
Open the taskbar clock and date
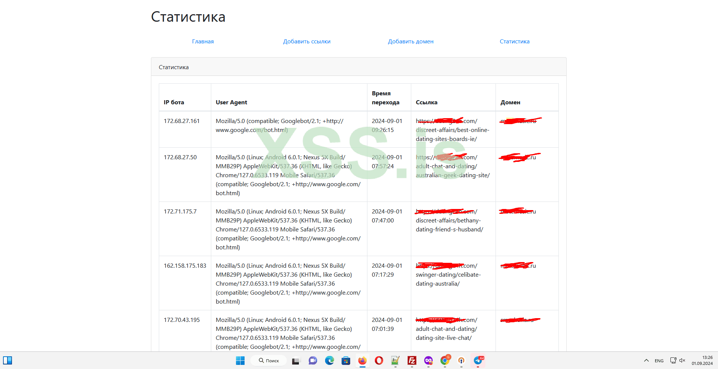[702, 360]
